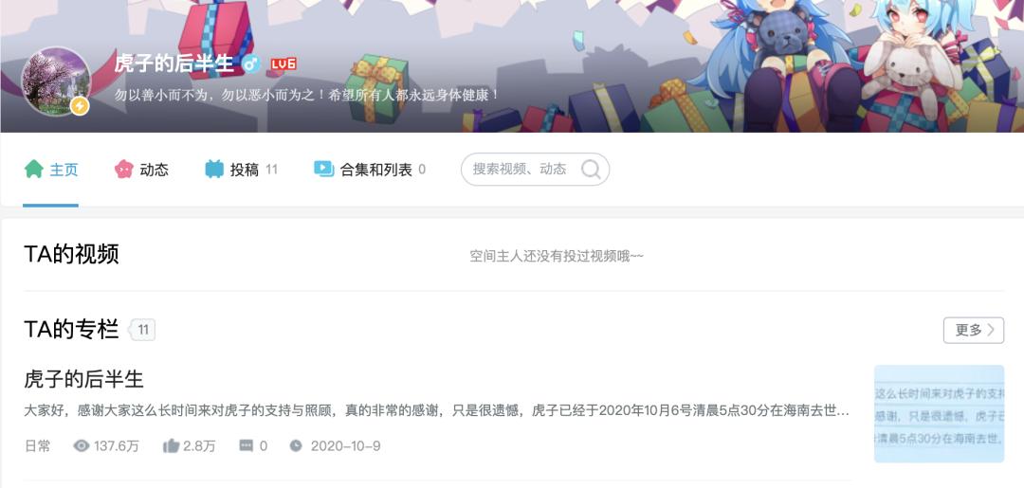Viewport: 1024px width, 488px height.
Task: Click the magnifier search icon
Action: coord(591,170)
